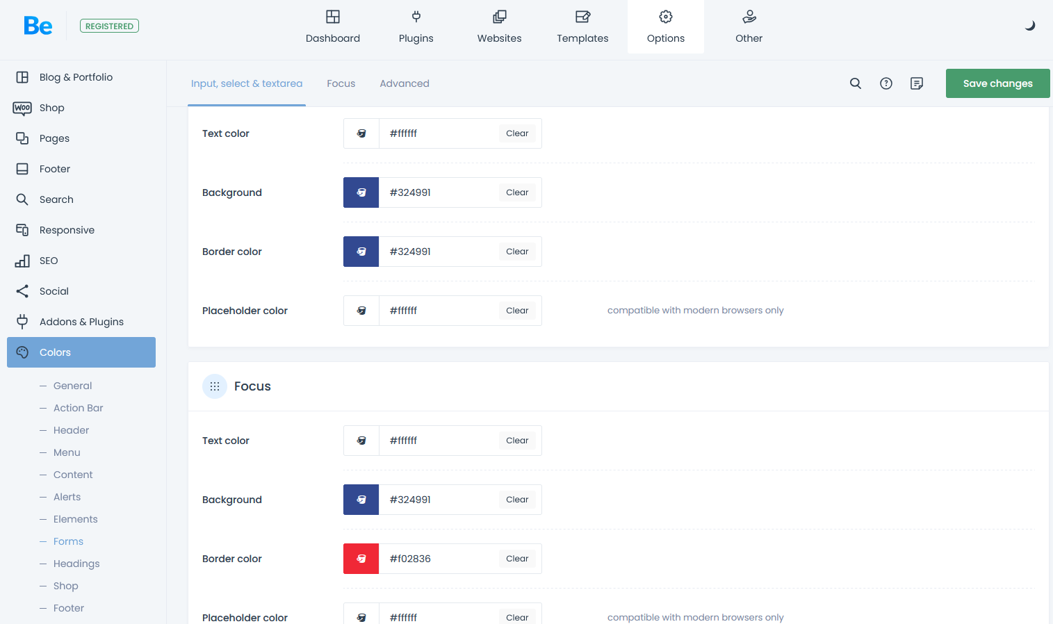1053x624 pixels.
Task: Open the blue Background swatch under Text color
Action: [361, 192]
